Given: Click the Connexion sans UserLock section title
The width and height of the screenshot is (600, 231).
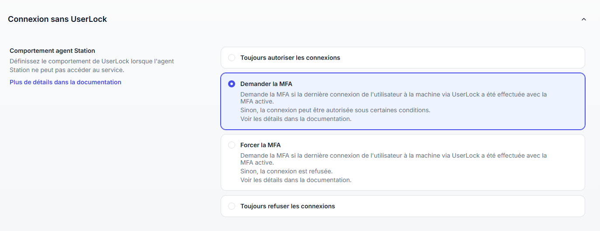Looking at the screenshot, I should pyautogui.click(x=57, y=19).
